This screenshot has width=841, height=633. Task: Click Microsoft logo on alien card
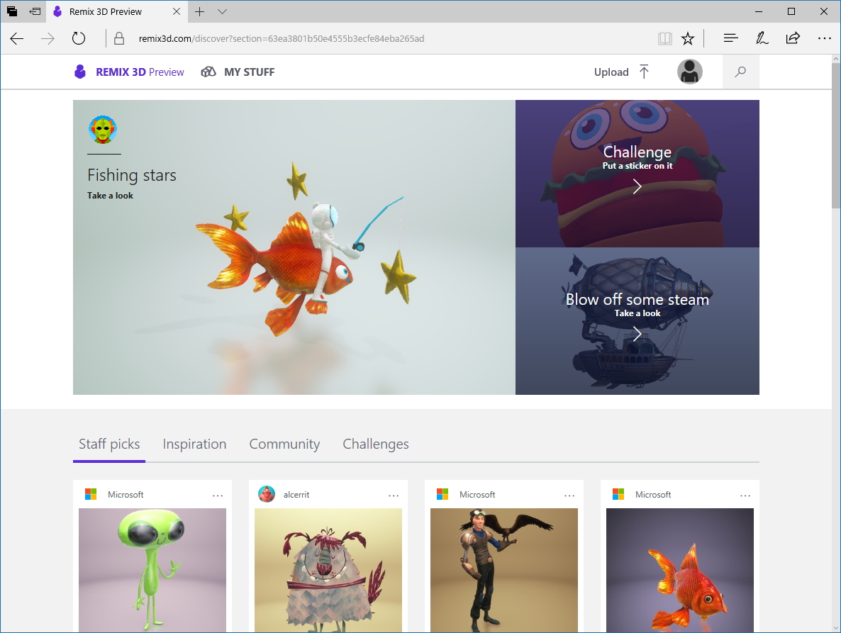(x=91, y=494)
